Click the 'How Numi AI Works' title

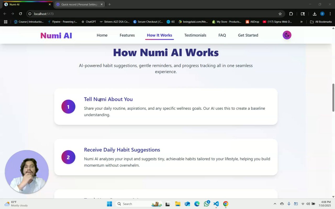(x=166, y=53)
